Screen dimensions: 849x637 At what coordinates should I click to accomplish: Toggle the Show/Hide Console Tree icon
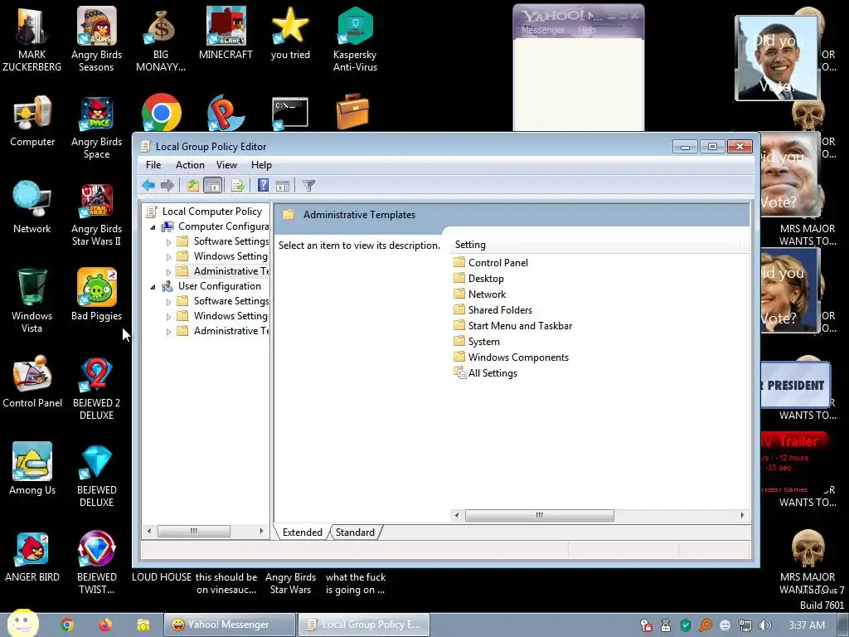[213, 186]
